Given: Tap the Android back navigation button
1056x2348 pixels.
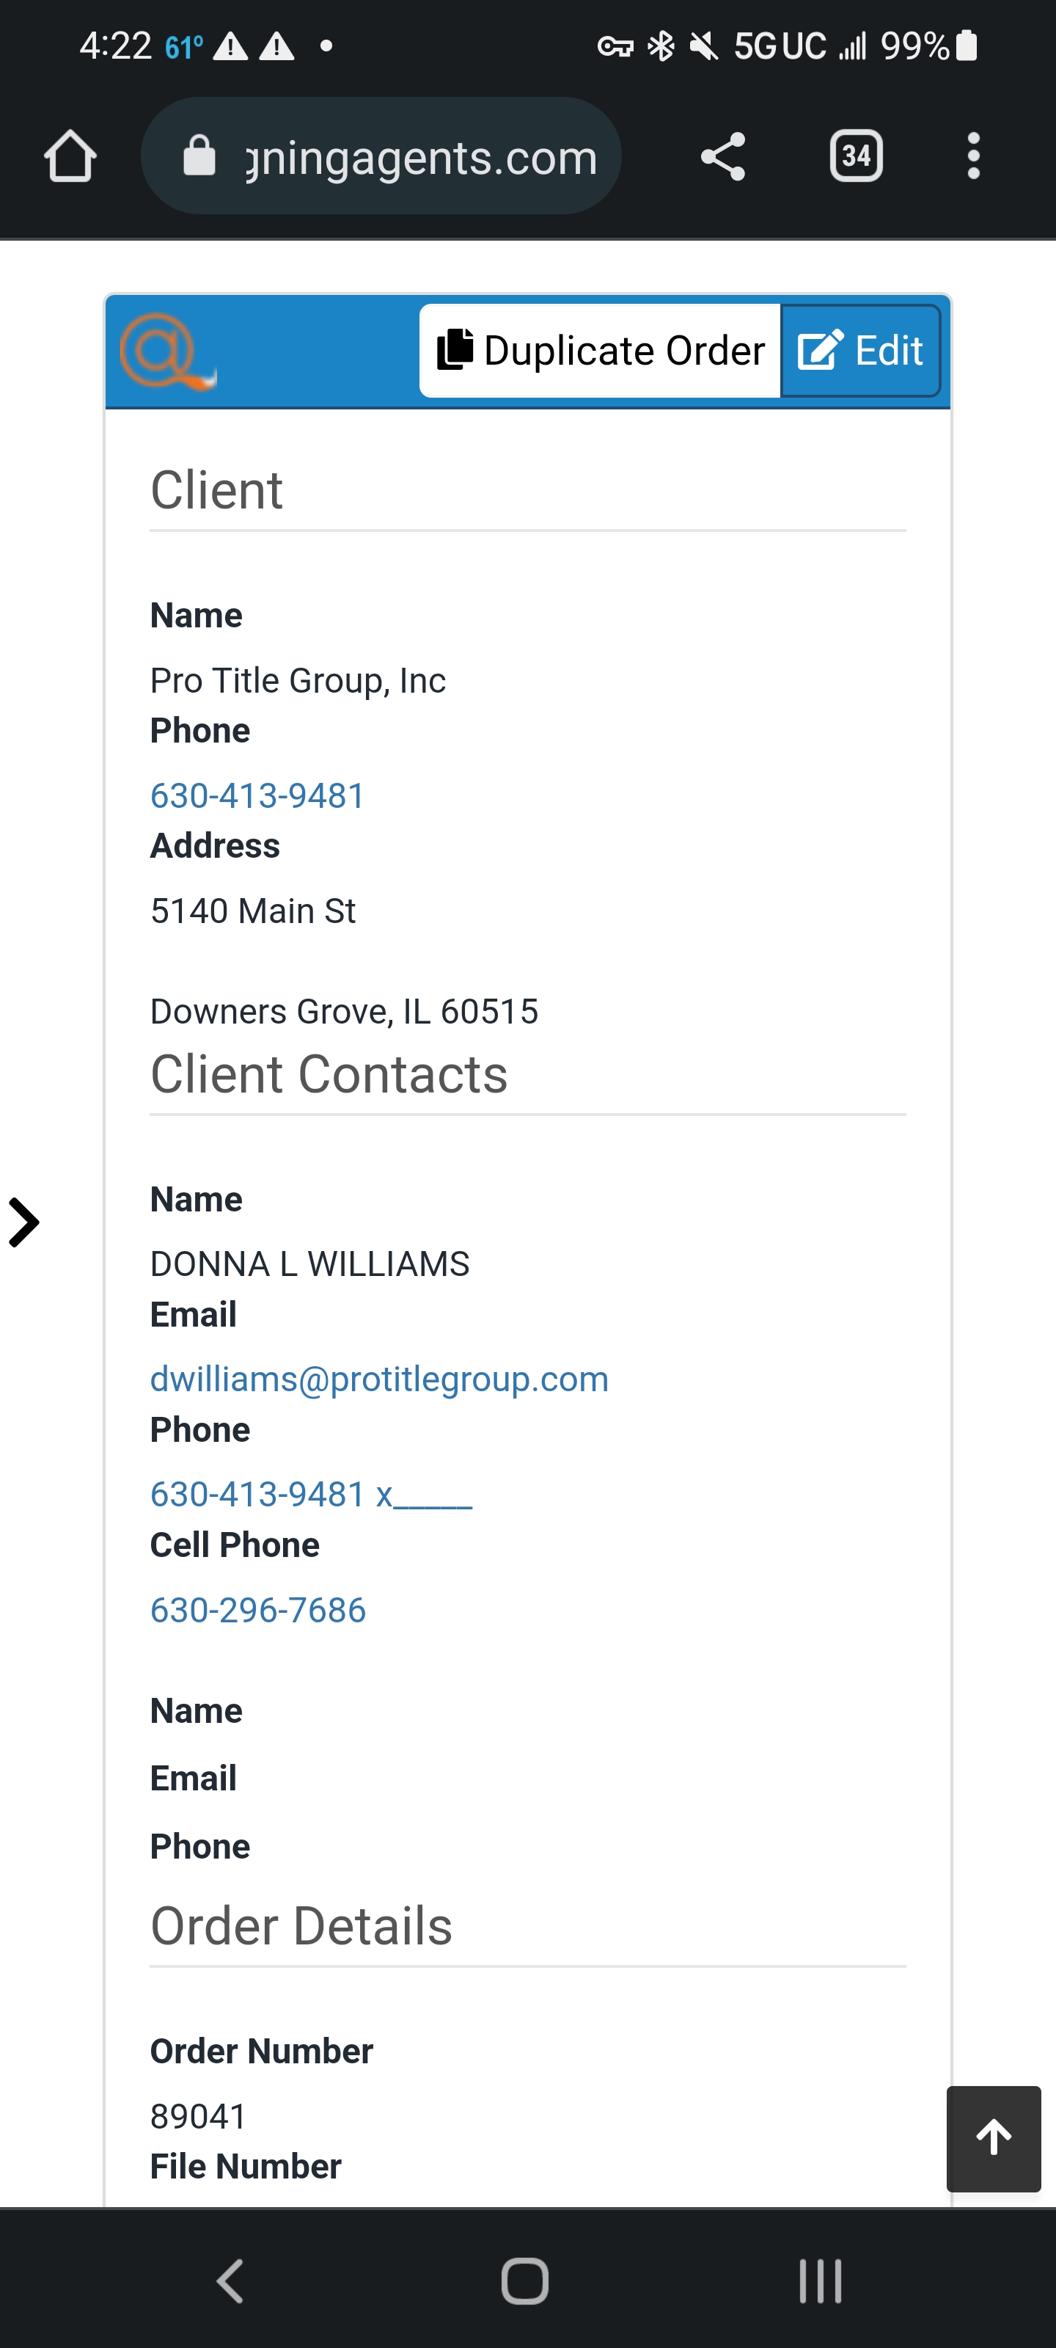Looking at the screenshot, I should point(230,2280).
